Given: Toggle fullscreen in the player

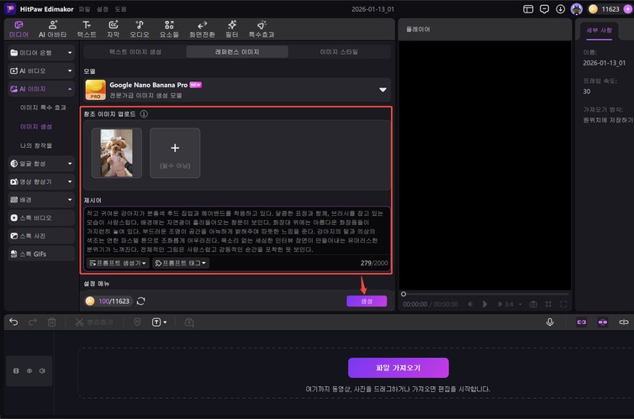Looking at the screenshot, I should pyautogui.click(x=563, y=304).
